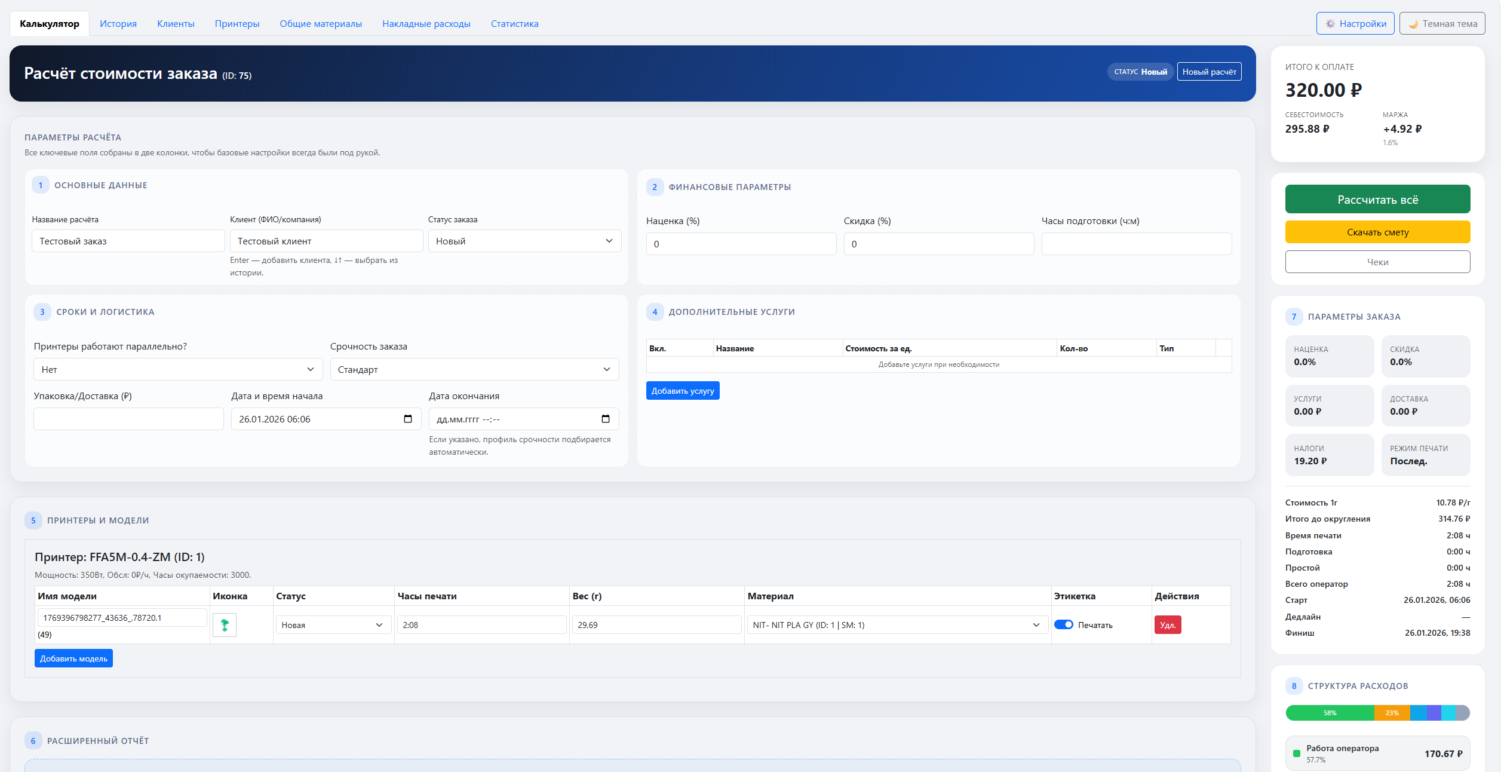The height and width of the screenshot is (772, 1501).
Task: Click the Наценка (%) input field
Action: pyautogui.click(x=740, y=244)
